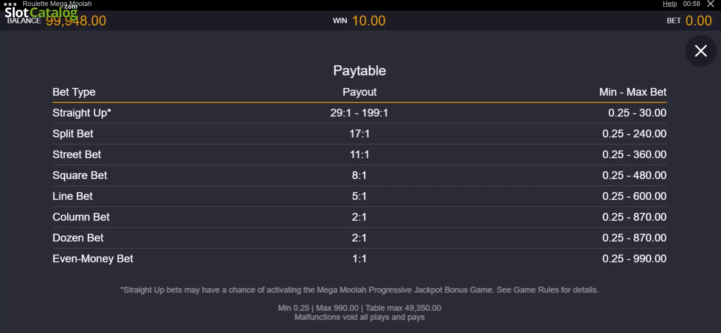
Task: Click the WIN amount 10.00
Action: (x=369, y=21)
